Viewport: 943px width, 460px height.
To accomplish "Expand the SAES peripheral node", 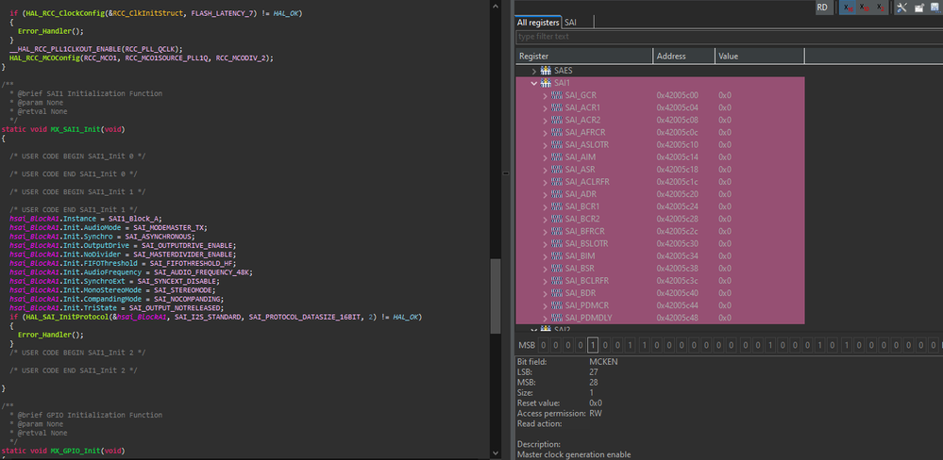I will tap(534, 71).
